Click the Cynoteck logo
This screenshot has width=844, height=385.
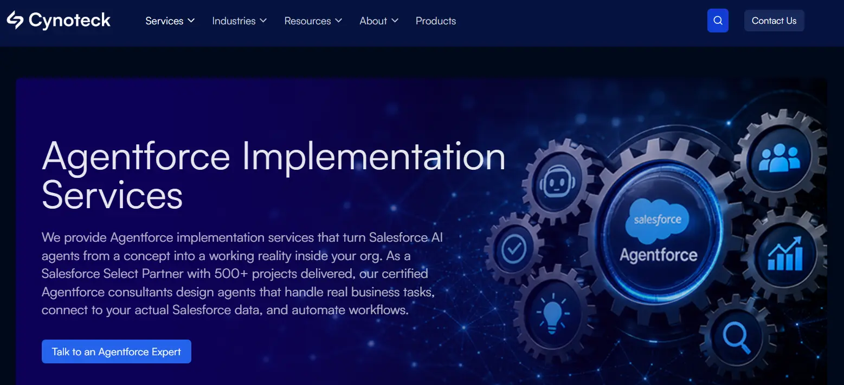pyautogui.click(x=59, y=21)
